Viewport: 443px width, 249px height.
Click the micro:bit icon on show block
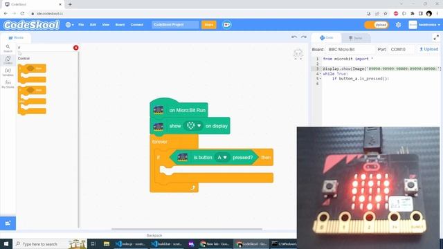159,126
